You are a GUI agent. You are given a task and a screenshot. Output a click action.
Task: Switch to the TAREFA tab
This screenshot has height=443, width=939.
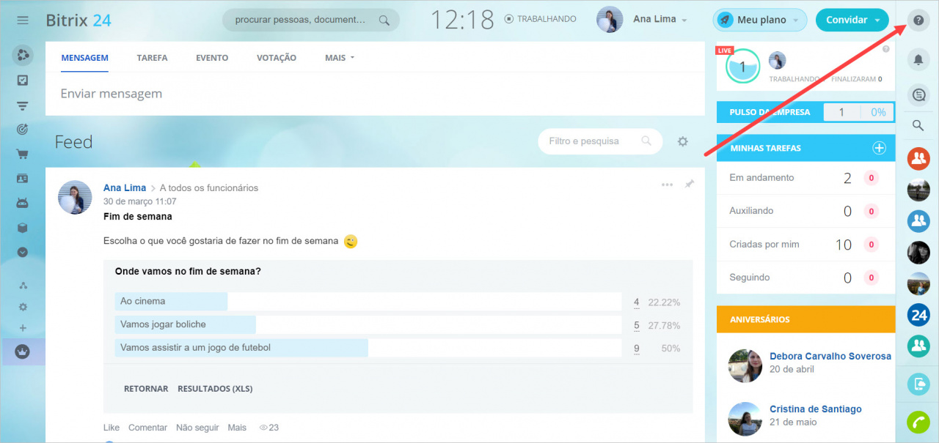click(x=152, y=57)
